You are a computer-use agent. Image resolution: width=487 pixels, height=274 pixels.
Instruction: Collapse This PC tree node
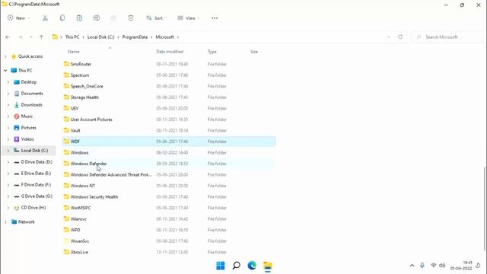(5, 71)
